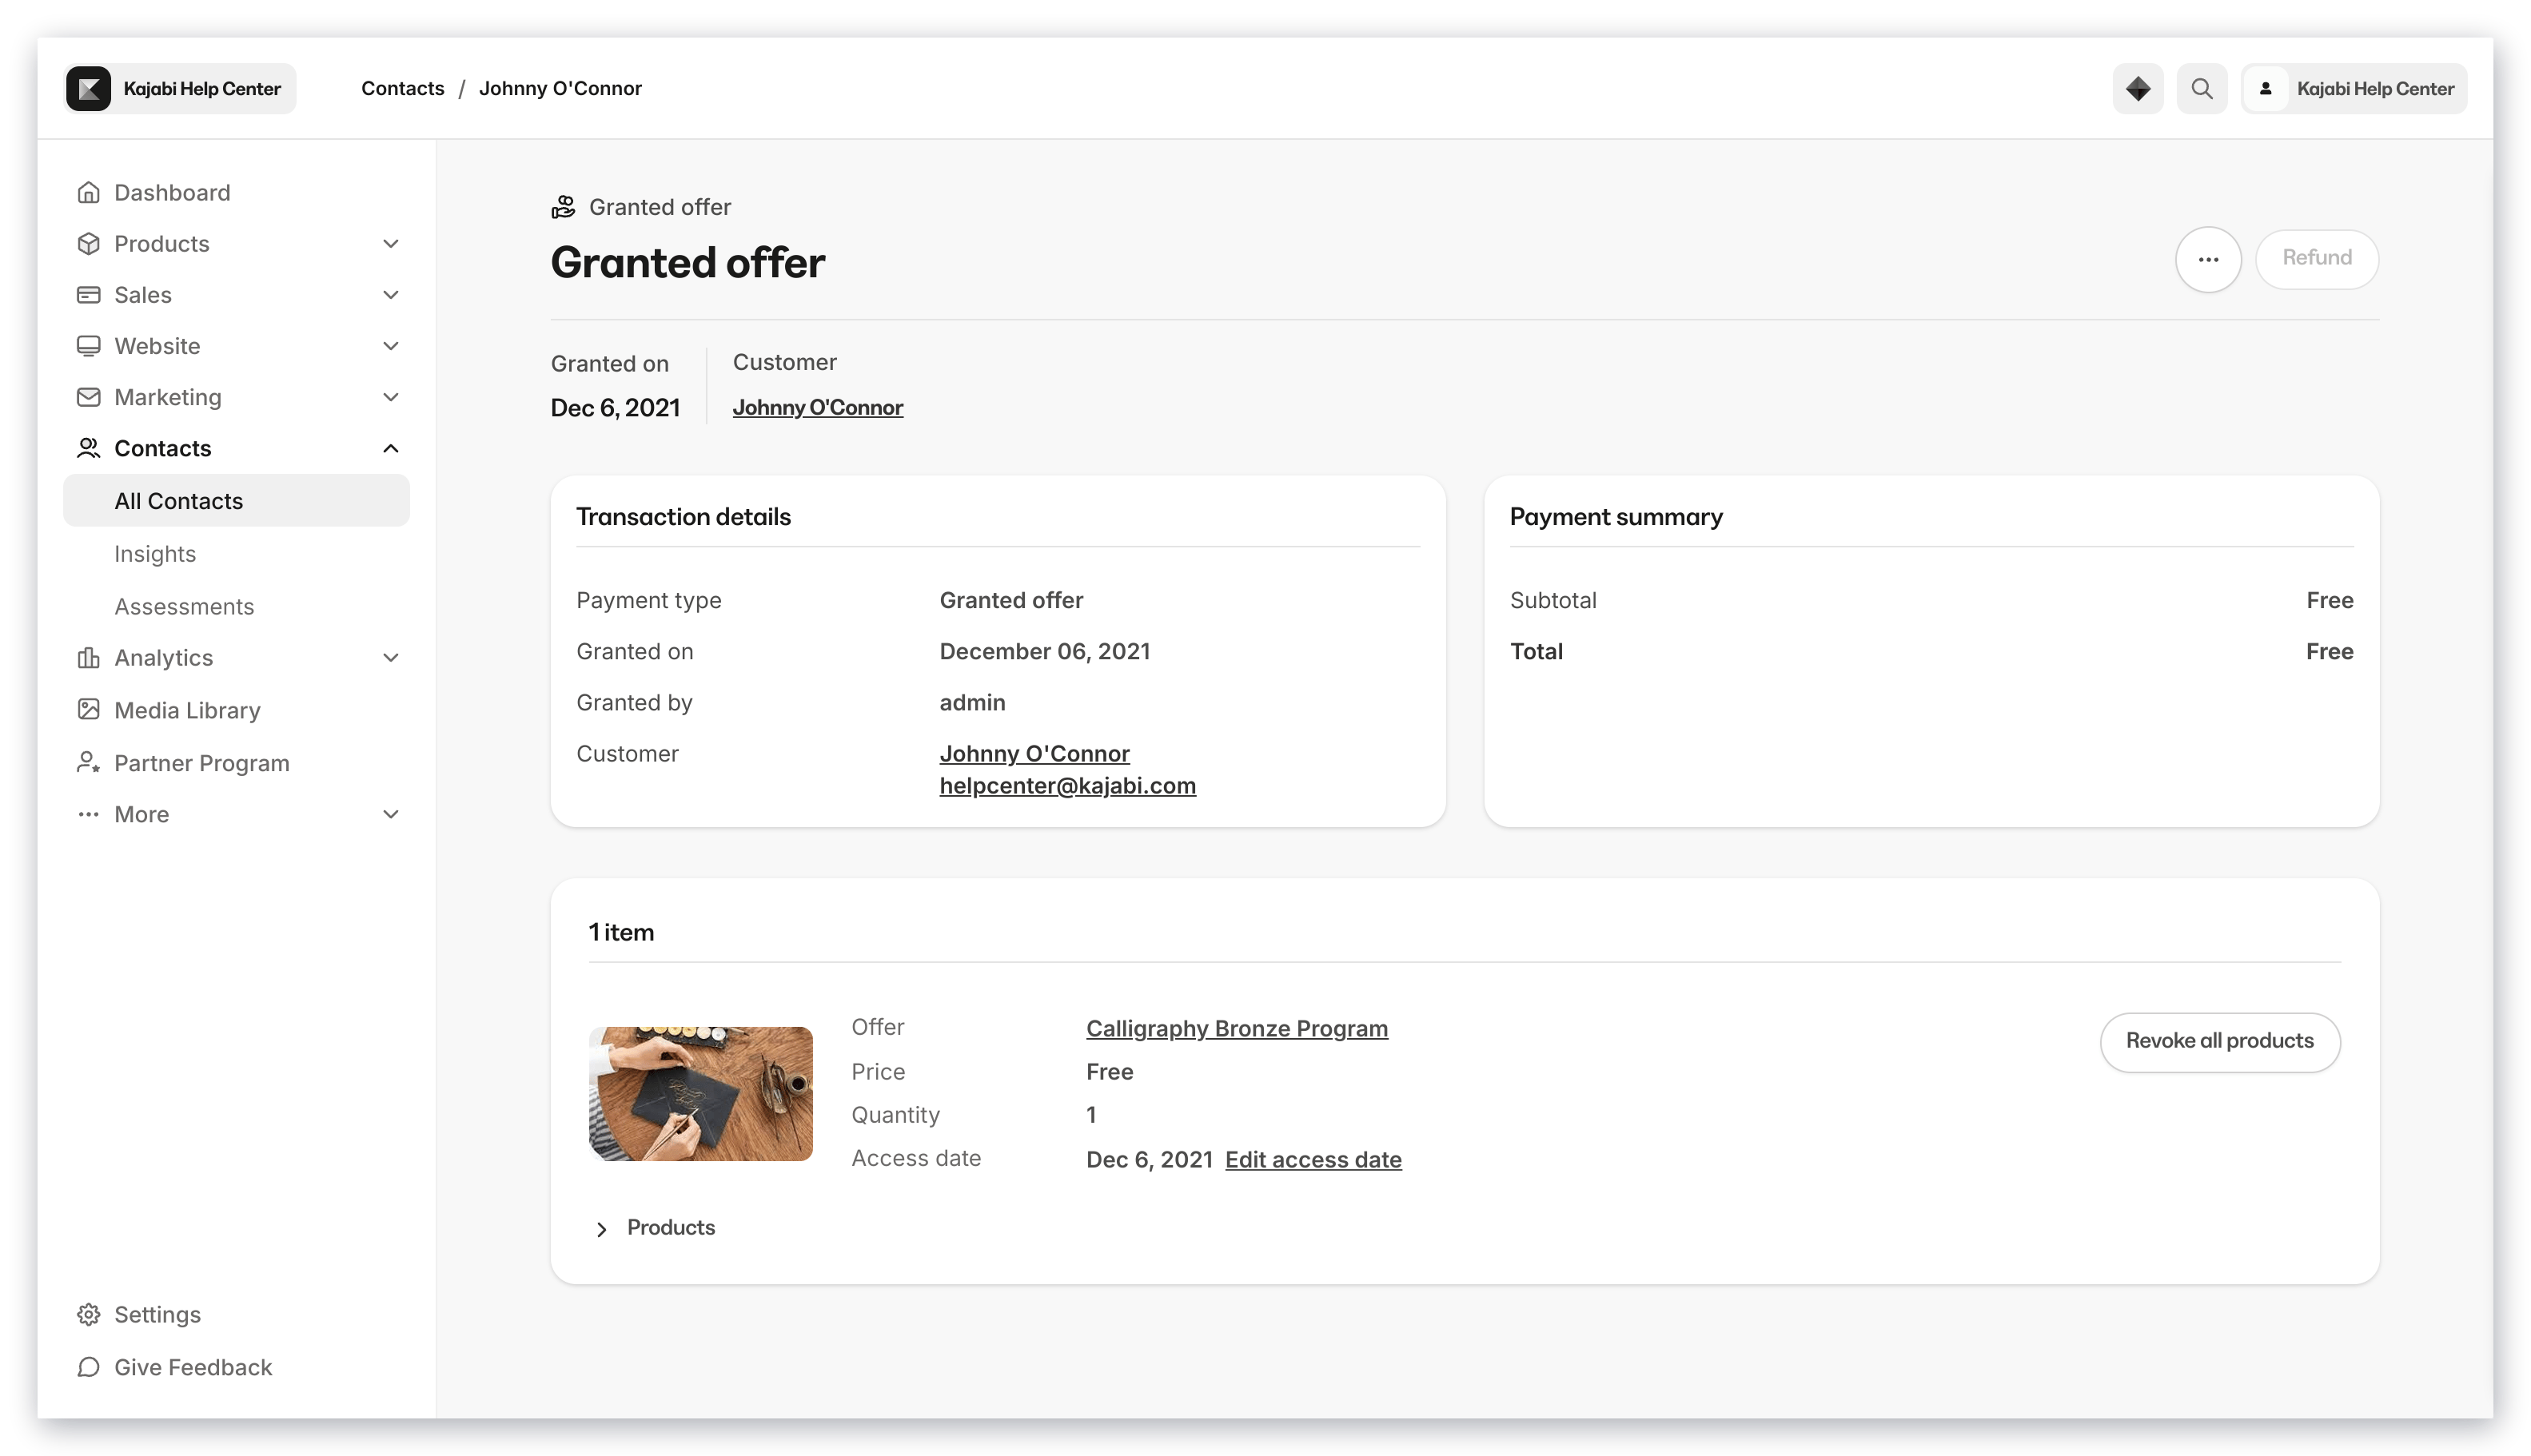Click the Partner Program person icon
Screen dimensions: 2531x1456
click(88, 762)
